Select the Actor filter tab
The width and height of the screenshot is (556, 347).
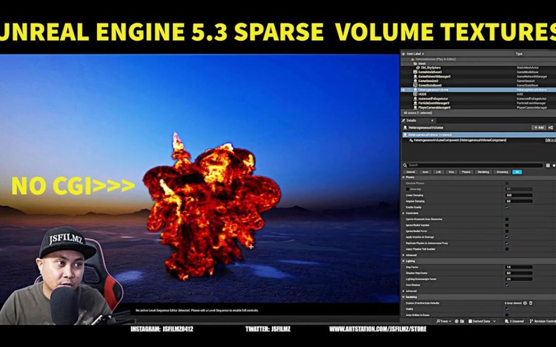pos(425,172)
